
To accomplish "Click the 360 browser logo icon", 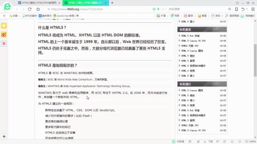I will (x=7, y=6).
